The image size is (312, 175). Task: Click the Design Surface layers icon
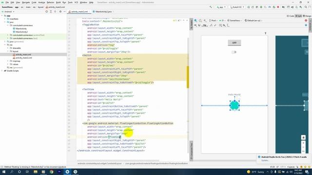(x=195, y=20)
